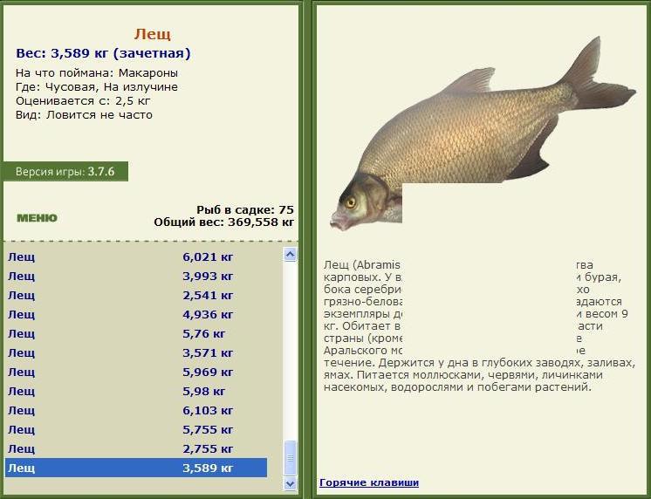Select the Лещ 5,98 кг row
The image size is (651, 499).
(136, 391)
